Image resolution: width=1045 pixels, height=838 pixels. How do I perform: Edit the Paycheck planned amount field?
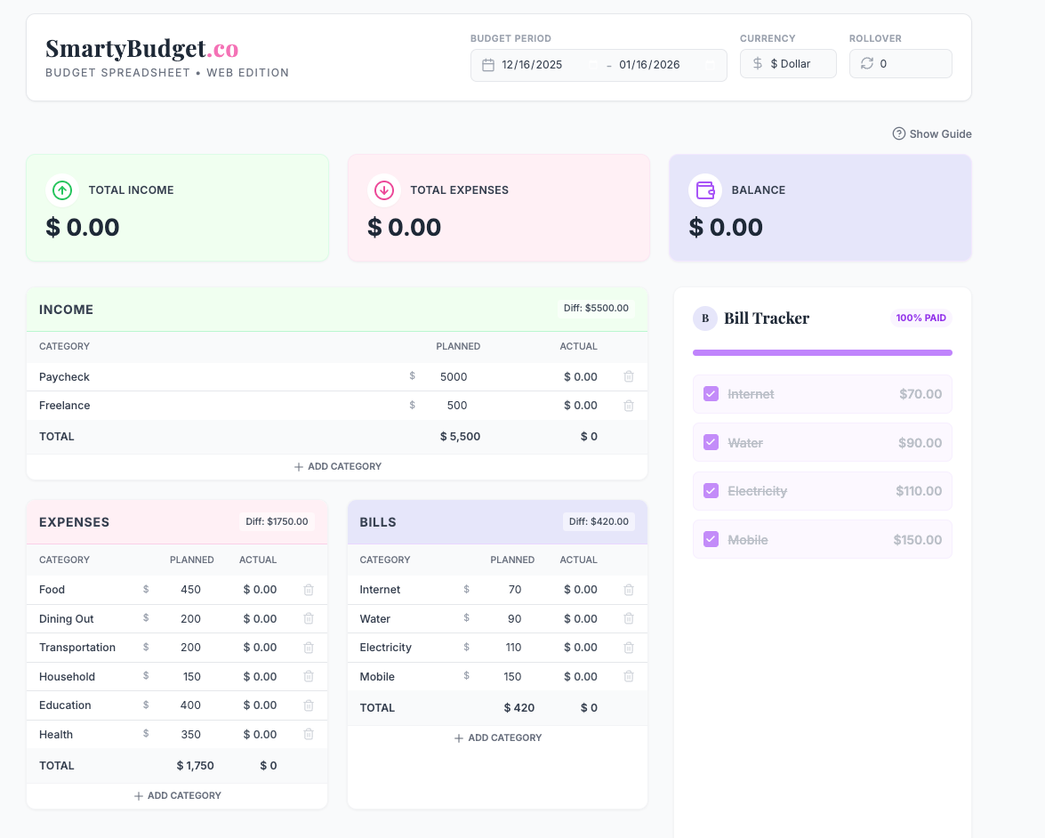click(x=454, y=377)
